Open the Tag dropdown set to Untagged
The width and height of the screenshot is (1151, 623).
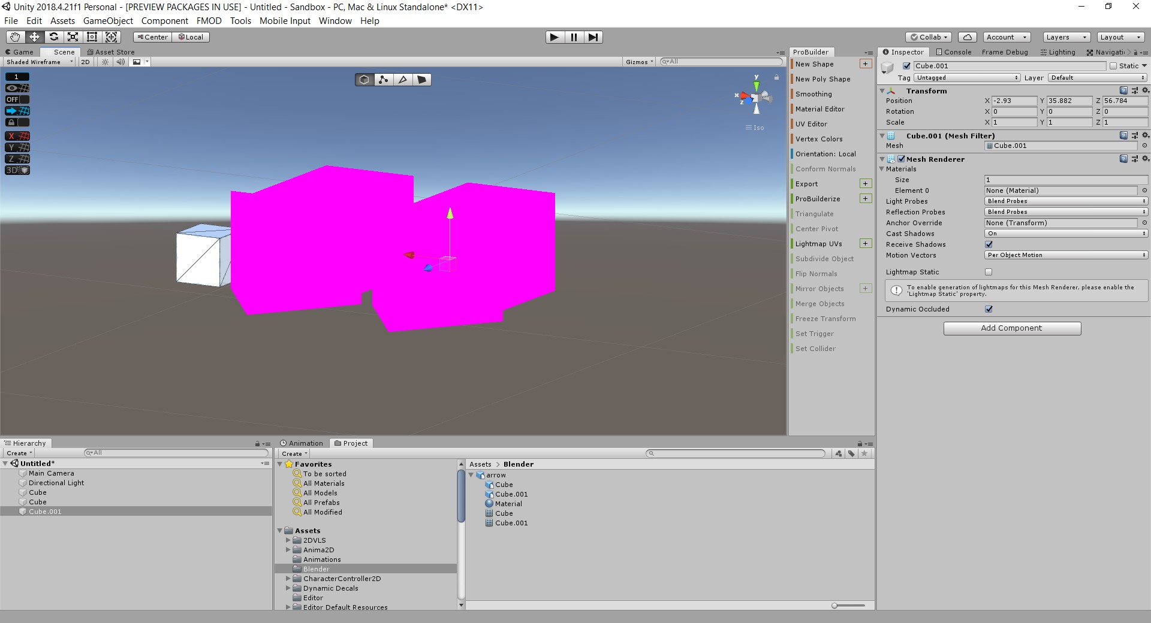pos(966,77)
